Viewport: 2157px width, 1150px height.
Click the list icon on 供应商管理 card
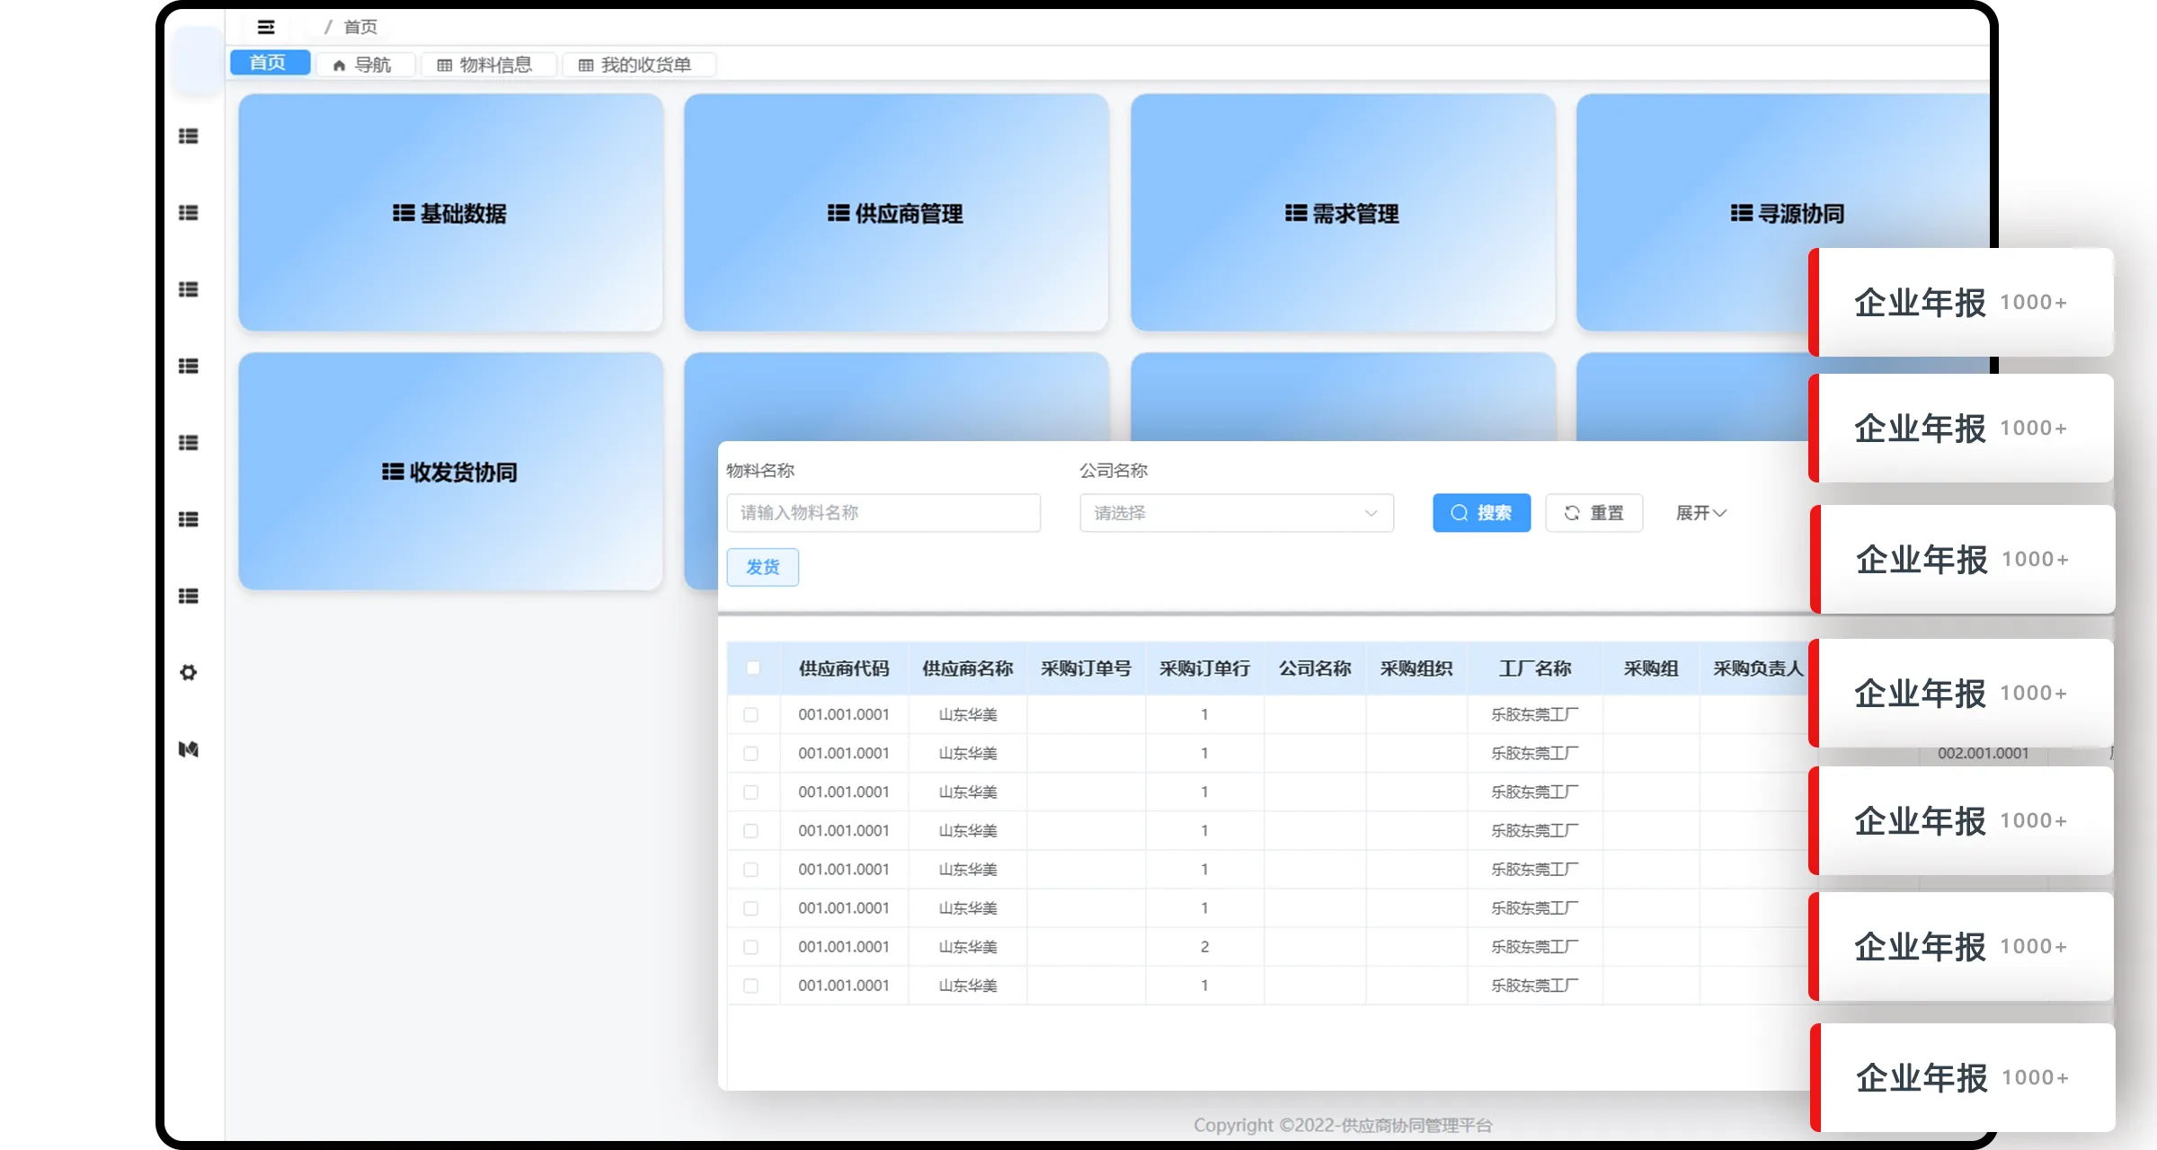pos(839,214)
